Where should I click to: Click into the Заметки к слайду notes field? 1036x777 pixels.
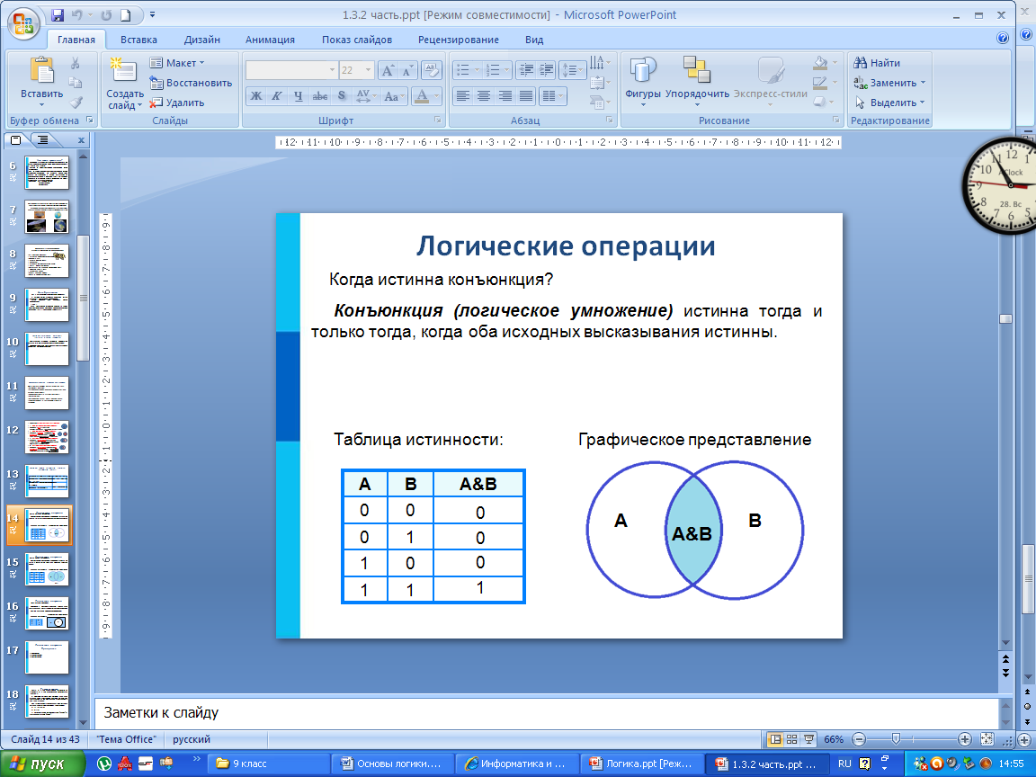pyautogui.click(x=546, y=713)
